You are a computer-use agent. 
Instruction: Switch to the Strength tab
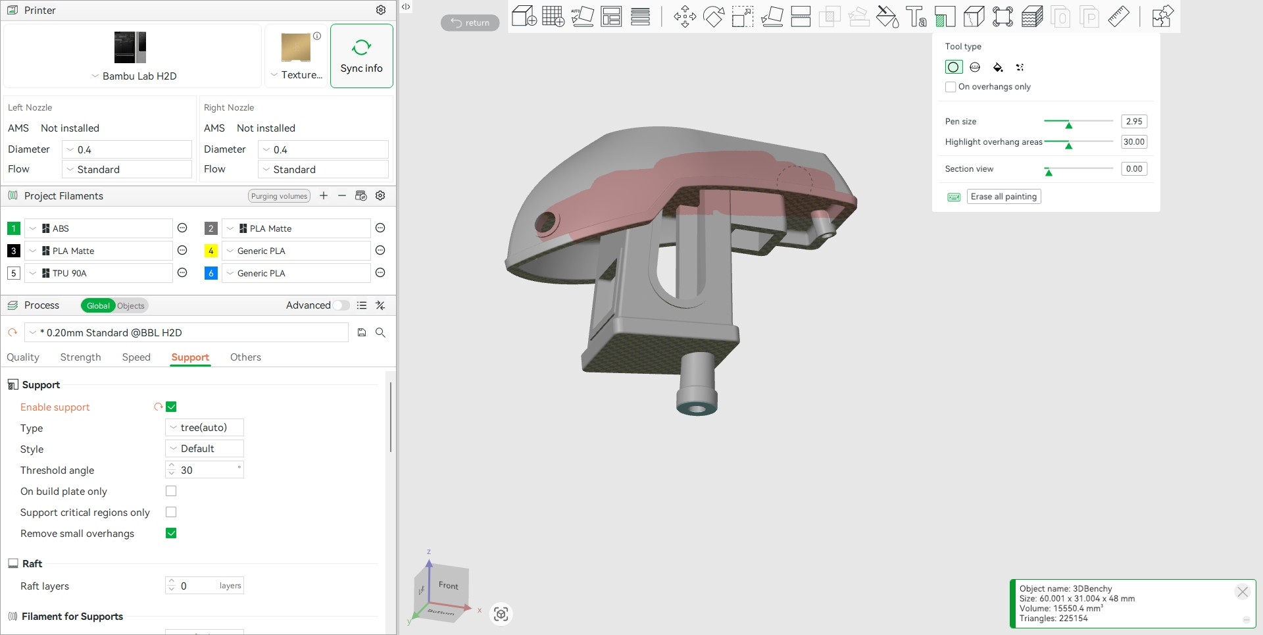coord(81,357)
